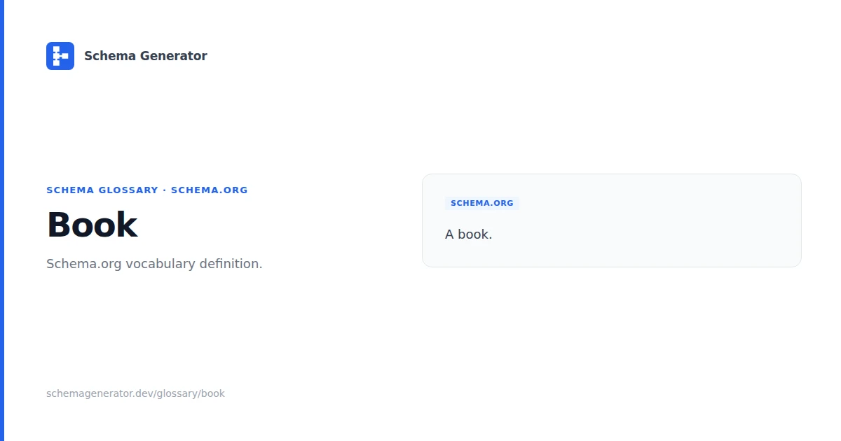Open the SCHEMA.ORG badge inside definition card

tap(482, 203)
